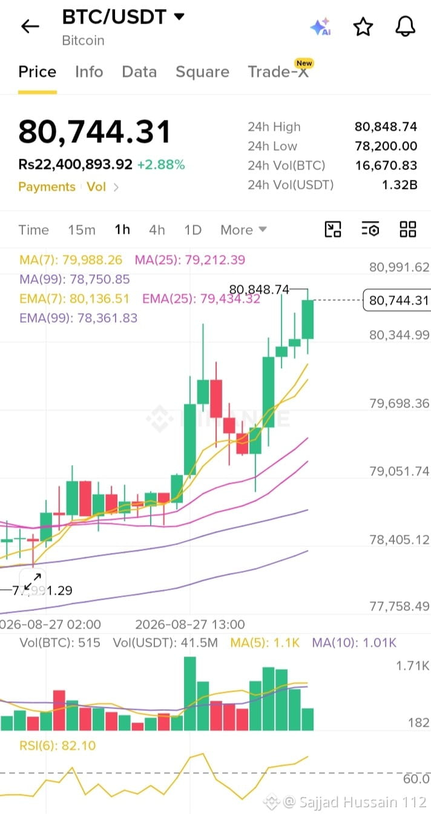Click the Rs22,400,893.92 converted price

click(75, 165)
